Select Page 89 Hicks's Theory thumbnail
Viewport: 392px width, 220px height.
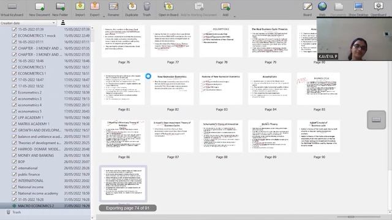[x=269, y=136]
